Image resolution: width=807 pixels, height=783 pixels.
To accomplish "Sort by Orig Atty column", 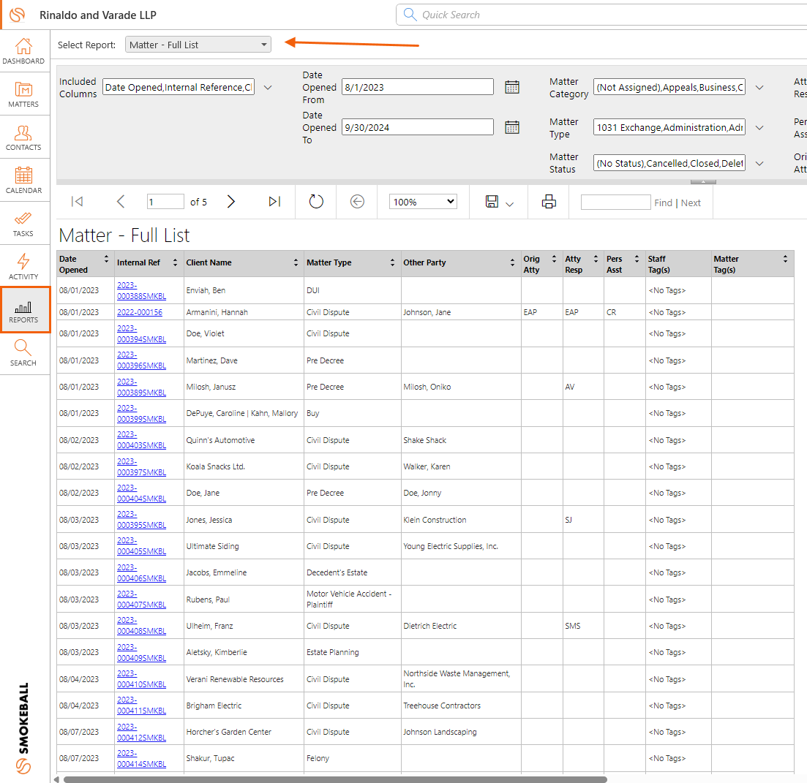I will point(554,259).
